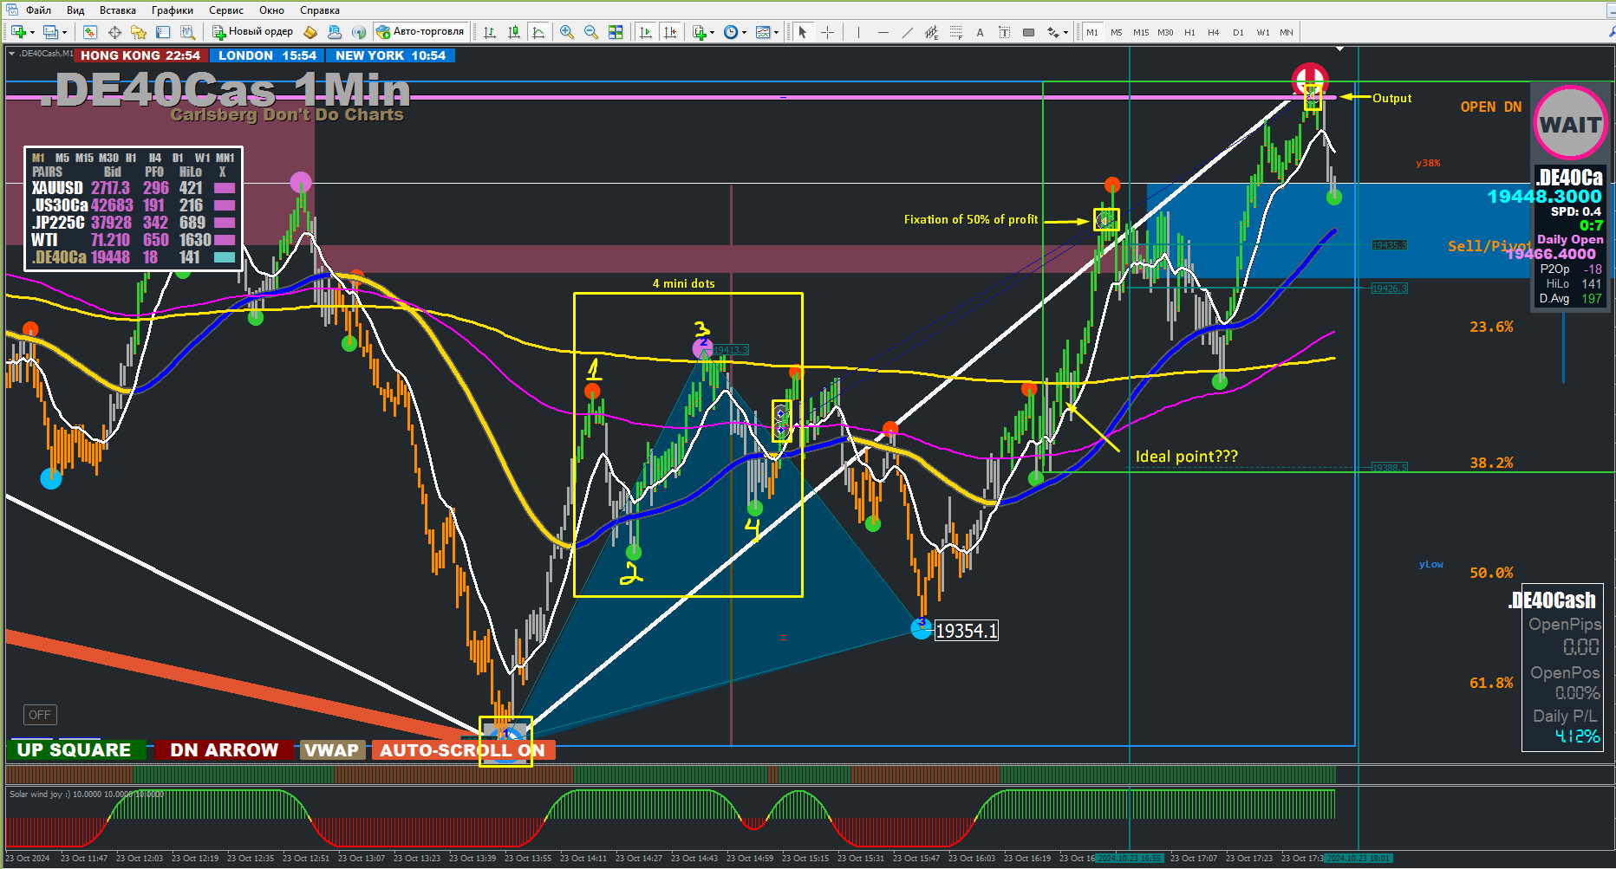Click the Profiles toolbar icon

[50, 32]
